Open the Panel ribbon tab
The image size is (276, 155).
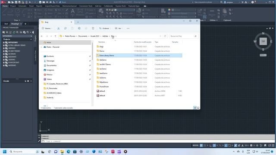31,6
